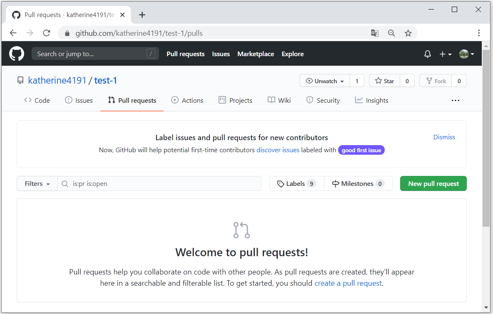493x314 pixels.
Task: Click the browser forward arrow
Action: click(x=30, y=33)
